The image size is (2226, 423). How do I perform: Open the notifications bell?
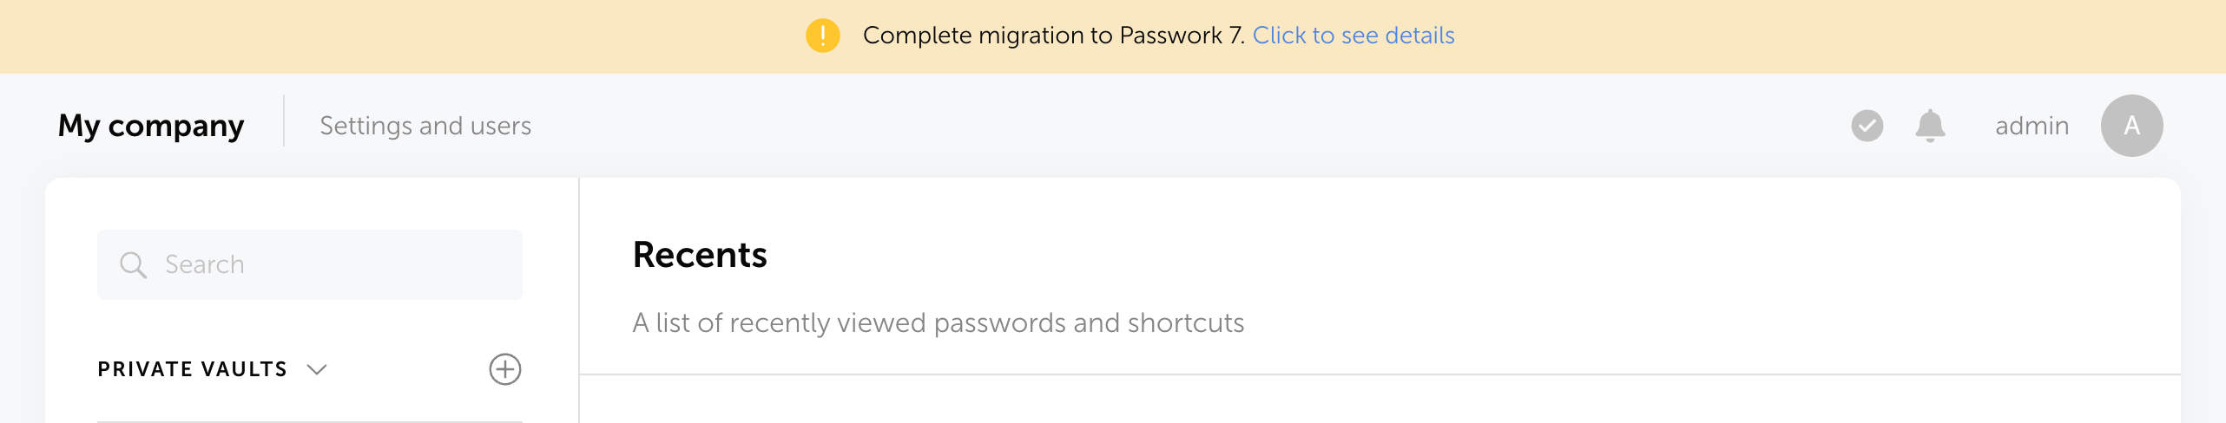click(1930, 126)
